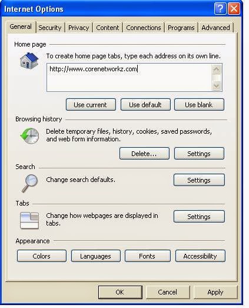Click the Use default button
The image size is (249, 308).
[145, 105]
